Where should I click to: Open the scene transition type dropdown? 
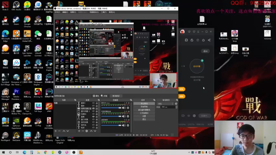165,104
